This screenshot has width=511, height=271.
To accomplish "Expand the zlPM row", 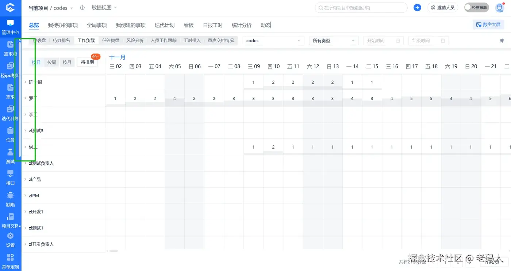I will coord(25,196).
